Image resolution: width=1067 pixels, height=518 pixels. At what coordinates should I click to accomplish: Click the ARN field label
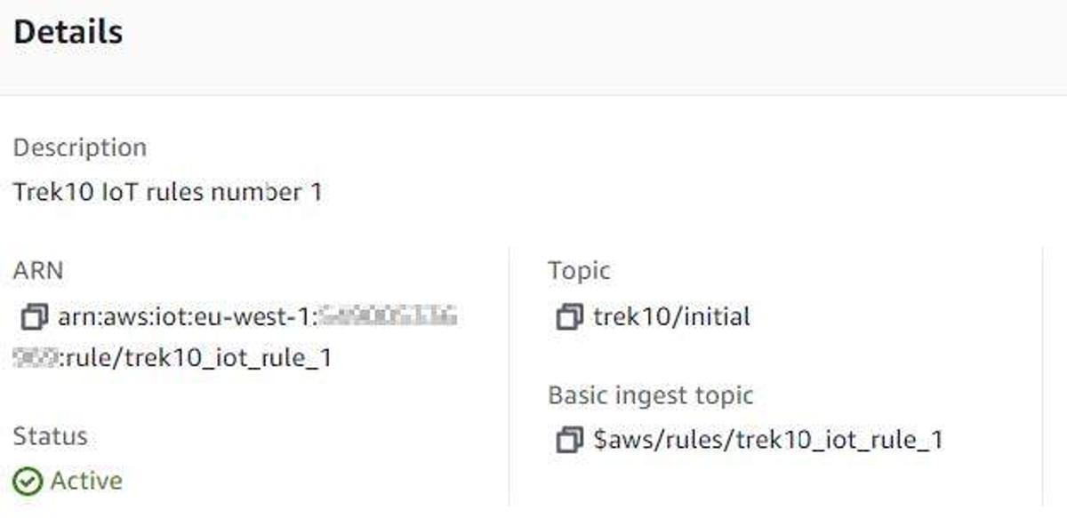coord(38,271)
